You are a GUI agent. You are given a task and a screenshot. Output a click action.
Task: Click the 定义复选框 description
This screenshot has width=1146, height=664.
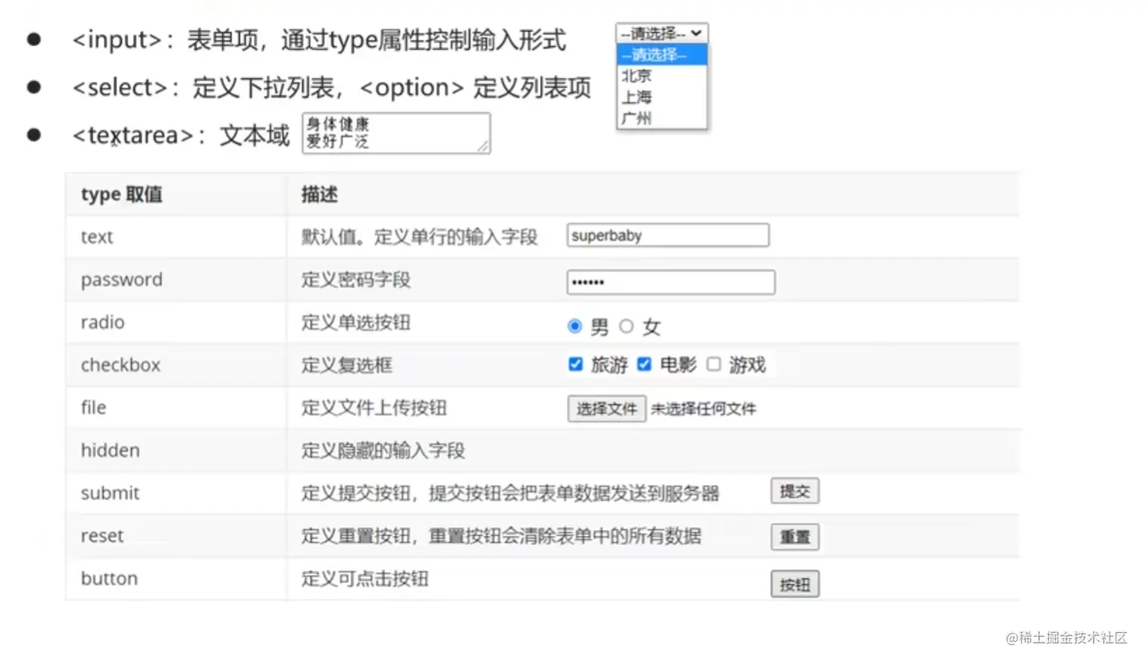point(347,365)
